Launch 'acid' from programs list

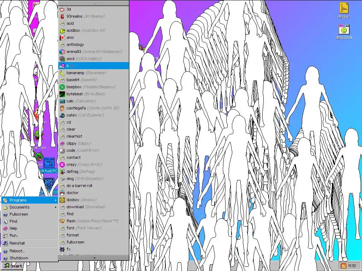point(94,24)
